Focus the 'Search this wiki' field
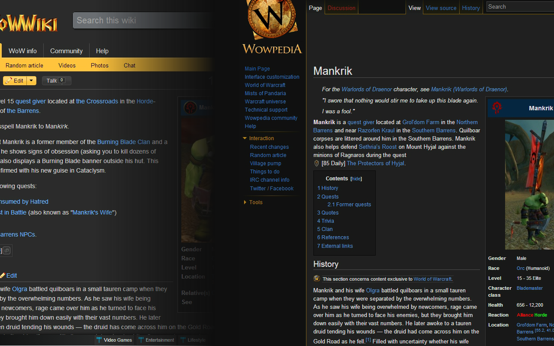 [x=143, y=20]
